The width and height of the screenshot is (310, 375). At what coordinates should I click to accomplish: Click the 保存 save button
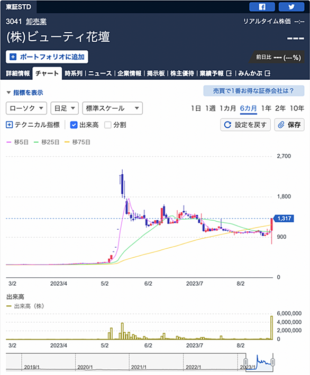(x=289, y=125)
